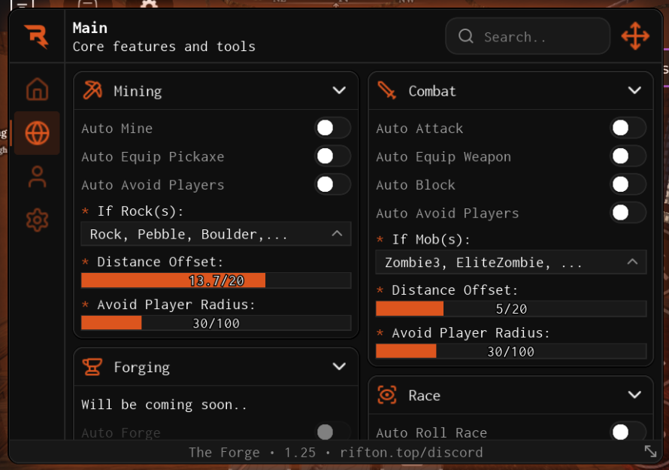
Task: Adjust the Mining Distance Offset slider
Action: point(216,280)
